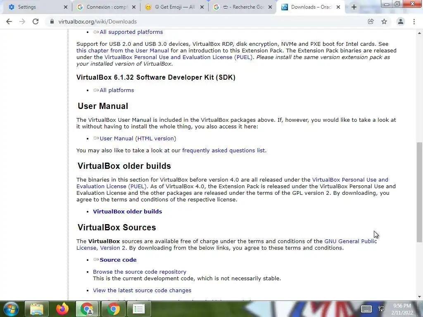Open User Manual (HTML version) link
The height and width of the screenshot is (317, 423).
coord(138,138)
